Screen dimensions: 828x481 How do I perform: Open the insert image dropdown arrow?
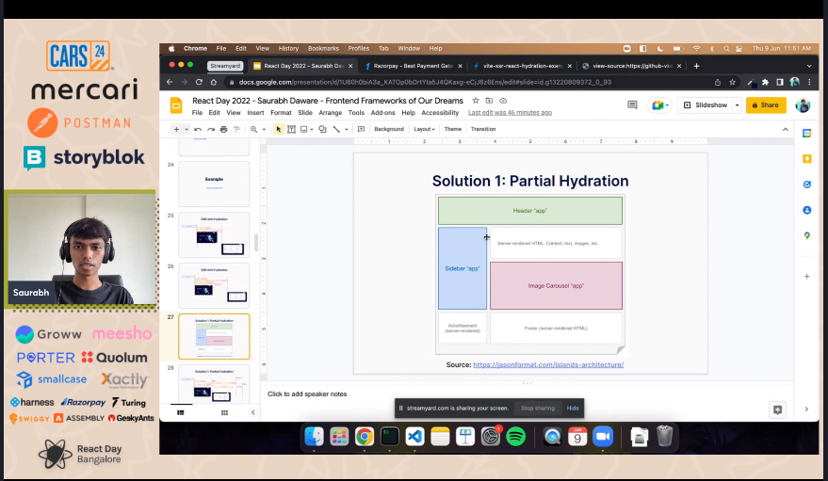(312, 129)
